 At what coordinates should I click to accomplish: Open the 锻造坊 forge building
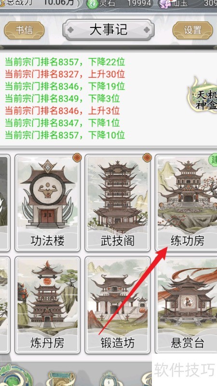tap(118, 305)
